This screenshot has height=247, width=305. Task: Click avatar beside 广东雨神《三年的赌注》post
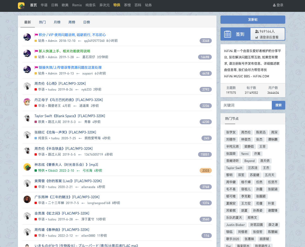coord(27,199)
